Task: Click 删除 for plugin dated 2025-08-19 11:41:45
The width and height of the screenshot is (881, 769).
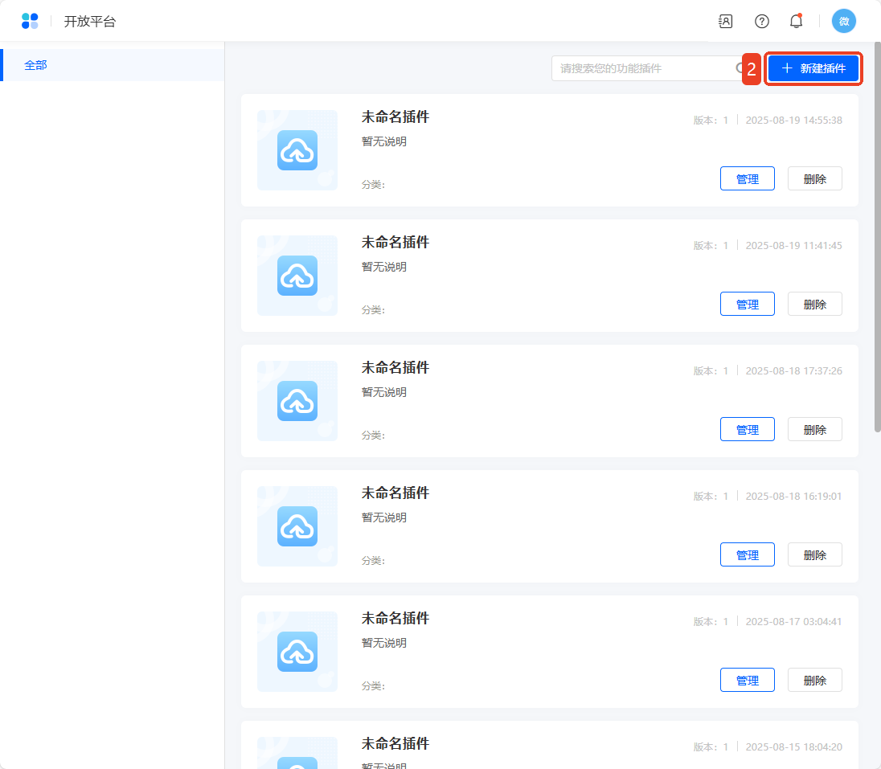Action: (x=814, y=305)
